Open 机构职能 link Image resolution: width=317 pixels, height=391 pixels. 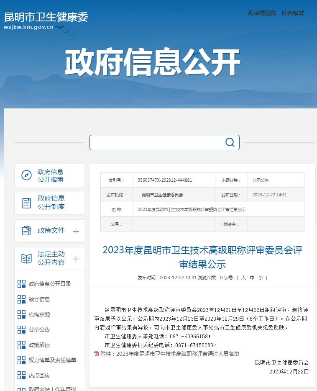(x=39, y=314)
